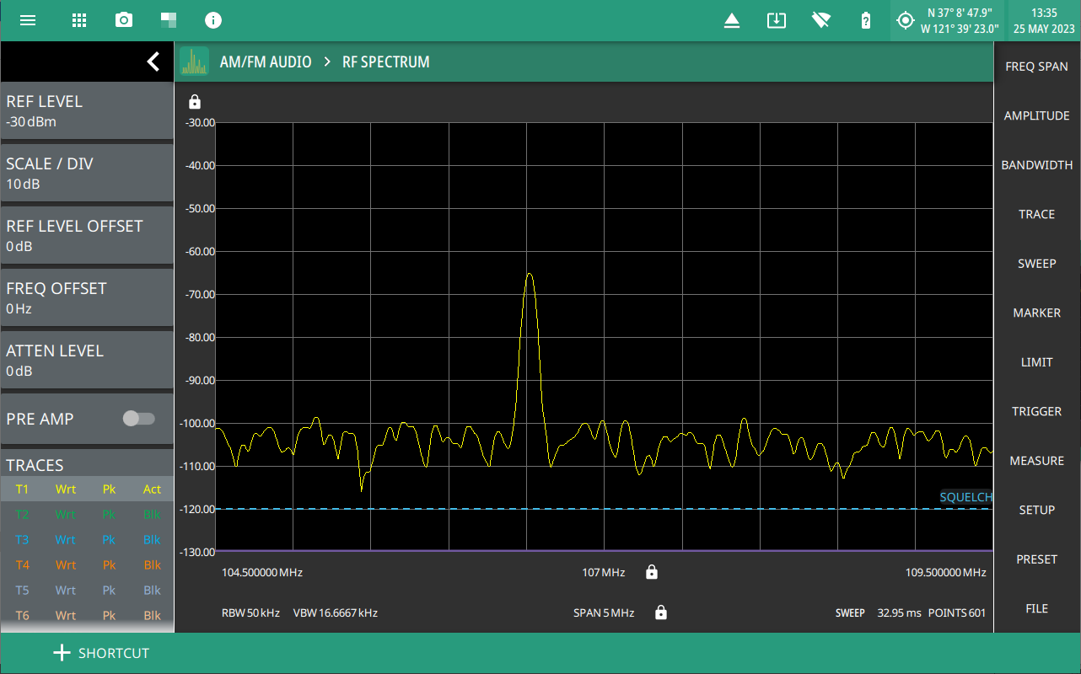Collapse the left panel with the chevron arrow
Screen dimensions: 1081x674
click(x=153, y=62)
